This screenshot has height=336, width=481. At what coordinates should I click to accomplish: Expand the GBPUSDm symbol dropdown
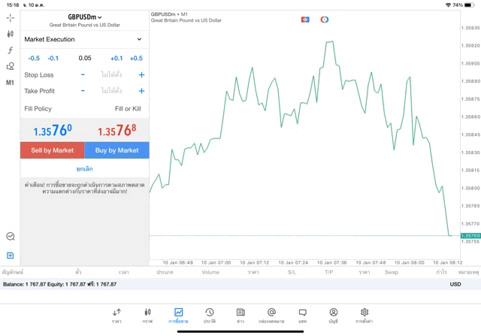click(x=85, y=17)
